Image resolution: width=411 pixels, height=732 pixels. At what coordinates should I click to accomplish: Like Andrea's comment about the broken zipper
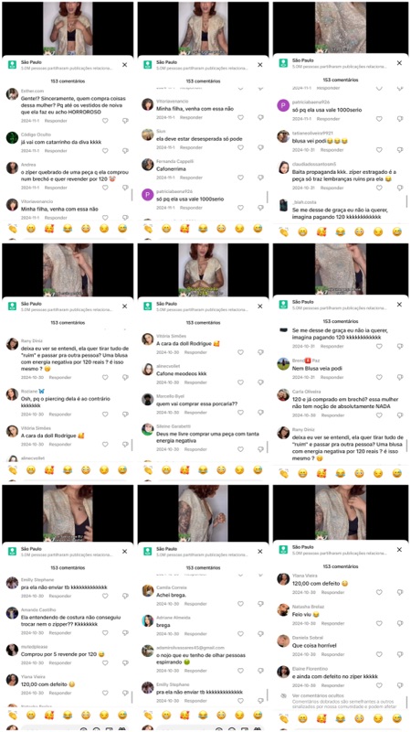tap(105, 188)
